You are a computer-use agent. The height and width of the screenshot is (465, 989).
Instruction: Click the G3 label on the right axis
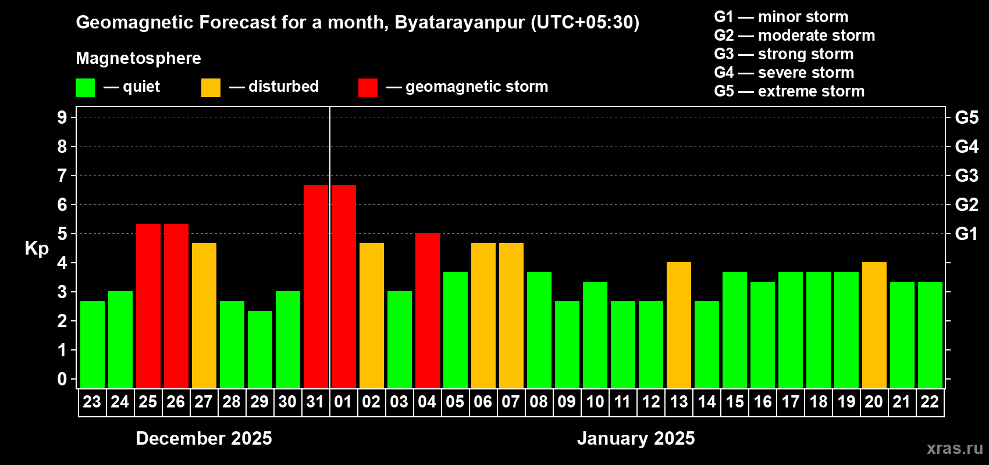967,176
